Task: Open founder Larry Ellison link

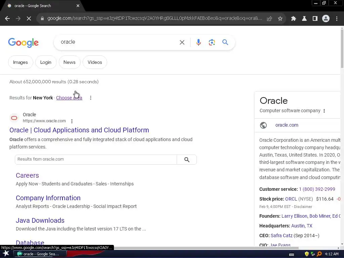Action: click(294, 216)
